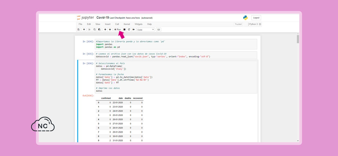338x156 pixels.
Task: Click inside code cell In [635]
Action: pyautogui.click(x=176, y=55)
